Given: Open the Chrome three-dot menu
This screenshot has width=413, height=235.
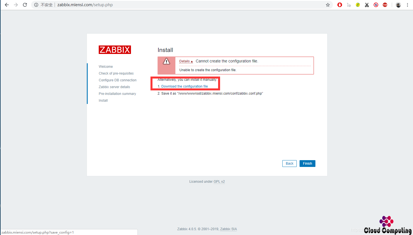Looking at the screenshot, I should tap(407, 5).
